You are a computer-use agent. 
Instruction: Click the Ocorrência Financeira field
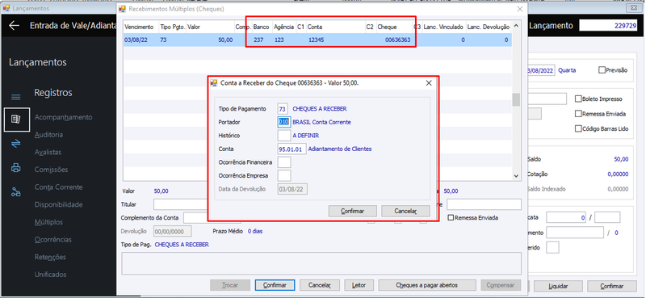pyautogui.click(x=284, y=162)
